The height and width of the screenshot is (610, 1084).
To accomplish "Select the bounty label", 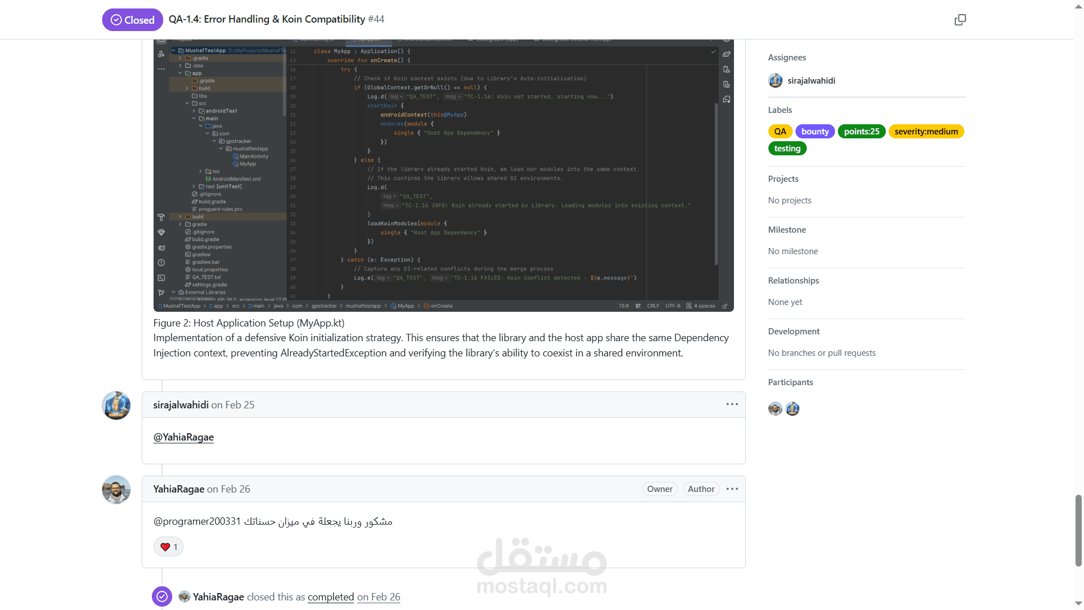I will click(x=815, y=132).
